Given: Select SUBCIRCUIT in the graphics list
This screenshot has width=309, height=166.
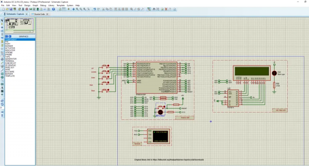Looking at the screenshot, I should pyautogui.click(x=10, y=63).
